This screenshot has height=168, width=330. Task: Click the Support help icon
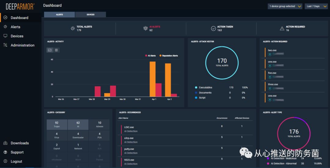point(5,152)
